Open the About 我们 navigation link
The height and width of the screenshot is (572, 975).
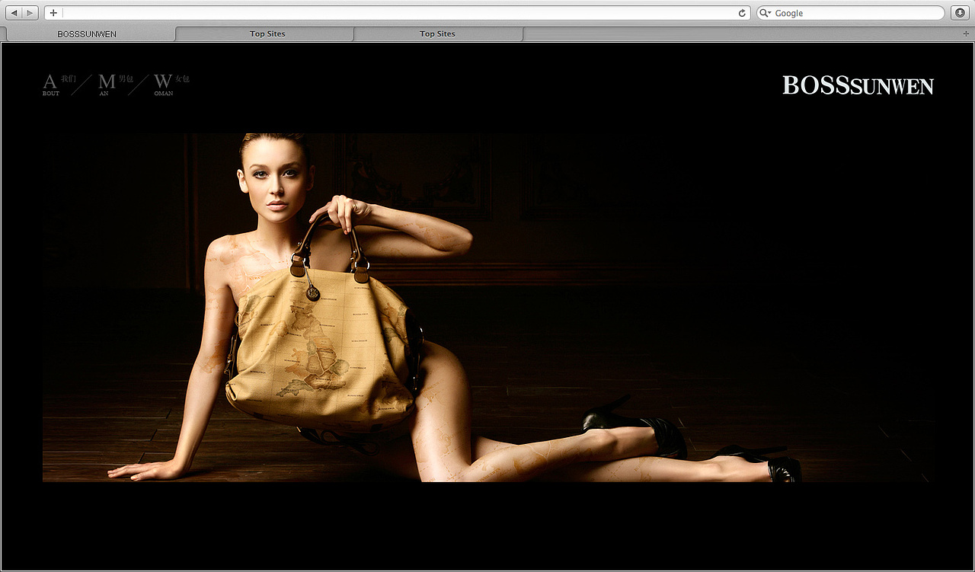[x=59, y=84]
